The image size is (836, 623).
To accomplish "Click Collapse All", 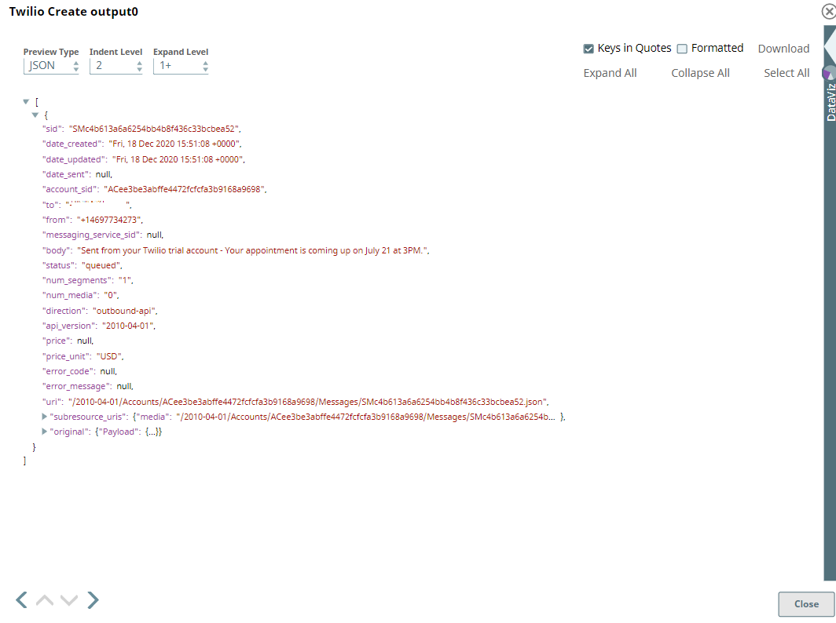I will coord(700,73).
